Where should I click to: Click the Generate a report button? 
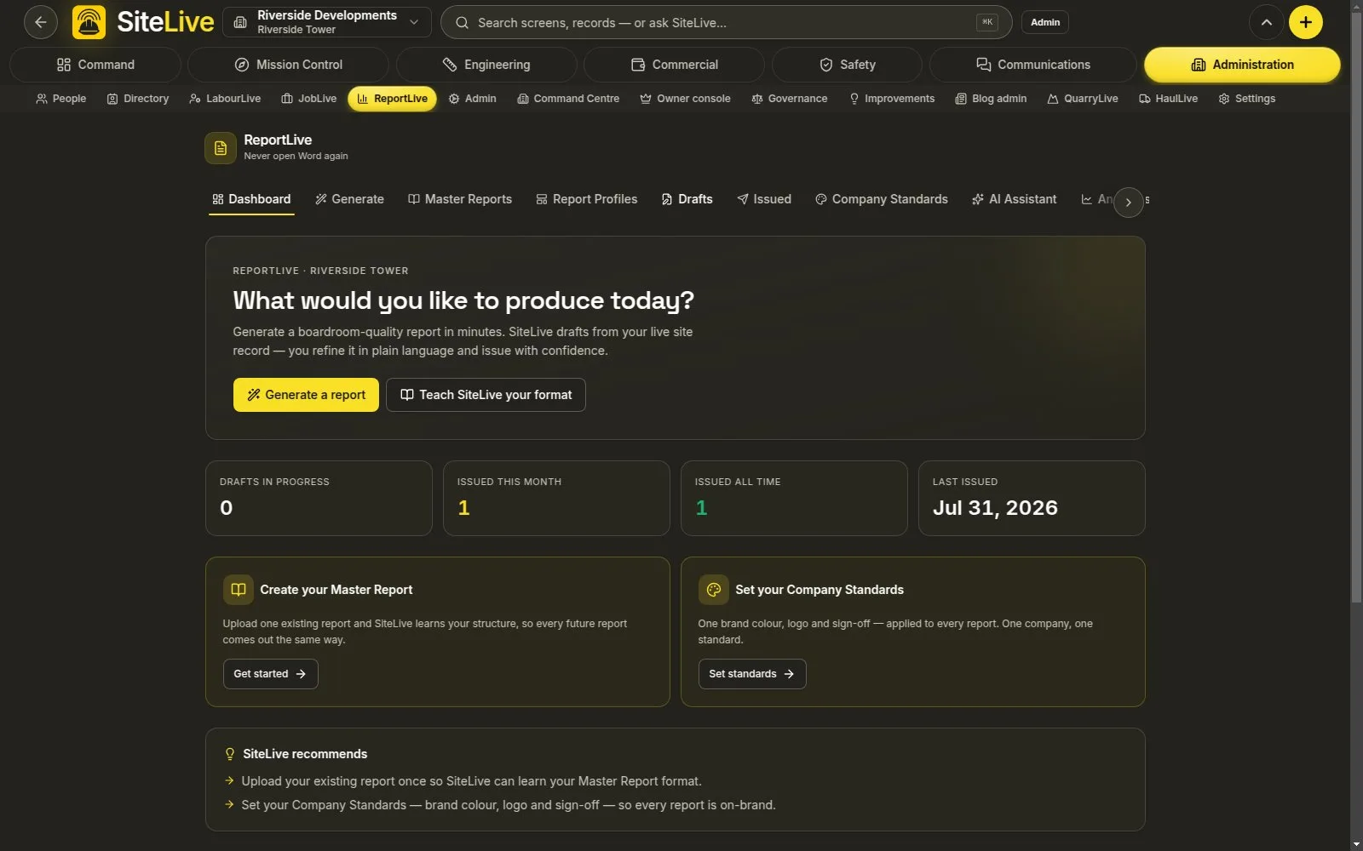point(306,395)
